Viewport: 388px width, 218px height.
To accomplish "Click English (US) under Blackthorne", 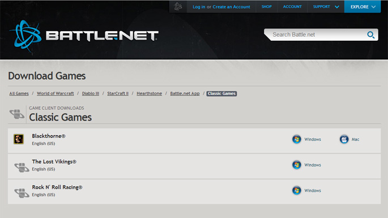I will pyautogui.click(x=44, y=143).
